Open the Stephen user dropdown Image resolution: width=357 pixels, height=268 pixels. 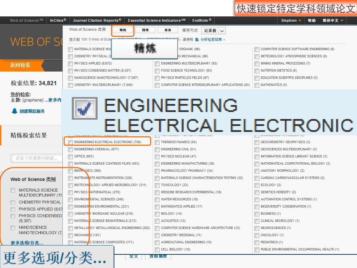(x=291, y=20)
